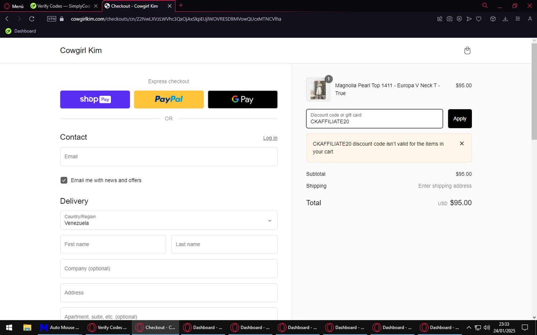Click the Address field
The height and width of the screenshot is (335, 537).
click(x=169, y=292)
